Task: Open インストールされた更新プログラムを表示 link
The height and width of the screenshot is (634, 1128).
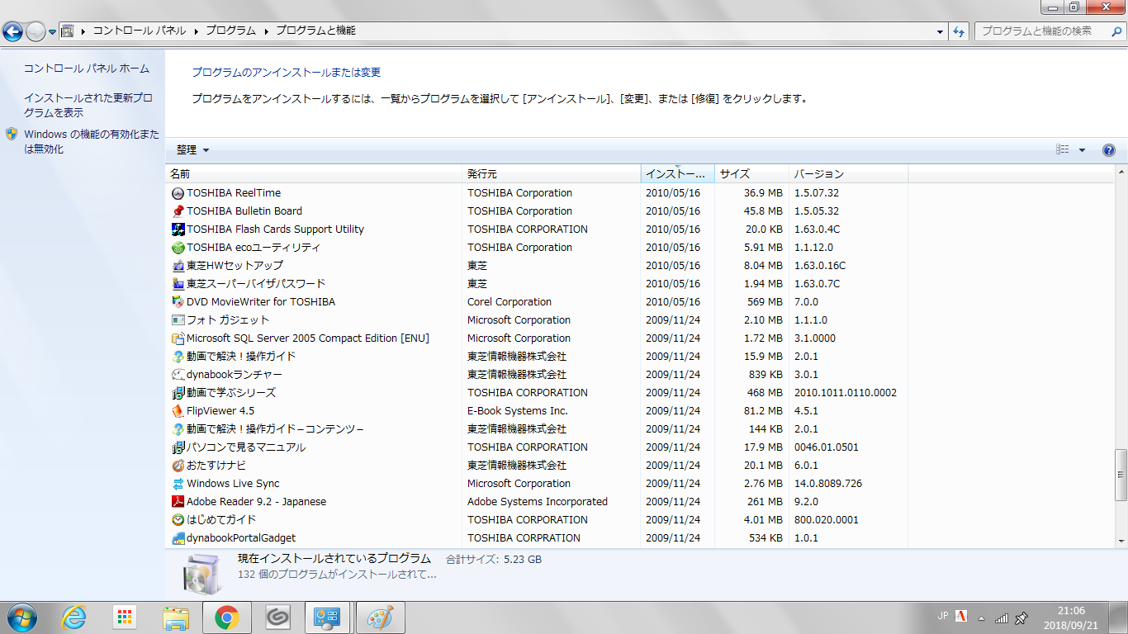Action: click(88, 105)
